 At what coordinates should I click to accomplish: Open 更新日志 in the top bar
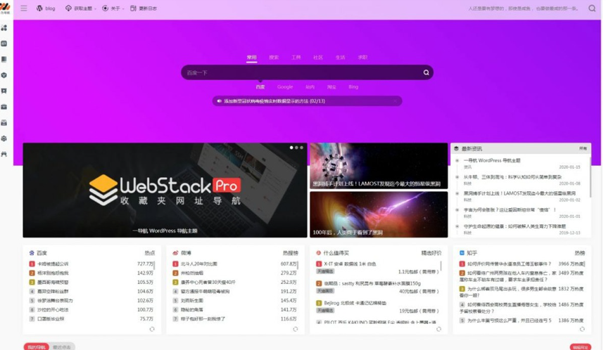[144, 8]
